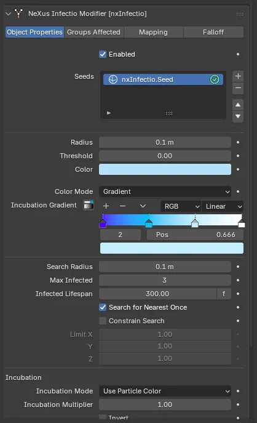Expand the seeds list filter triangle
The width and height of the screenshot is (257, 423).
point(109,113)
